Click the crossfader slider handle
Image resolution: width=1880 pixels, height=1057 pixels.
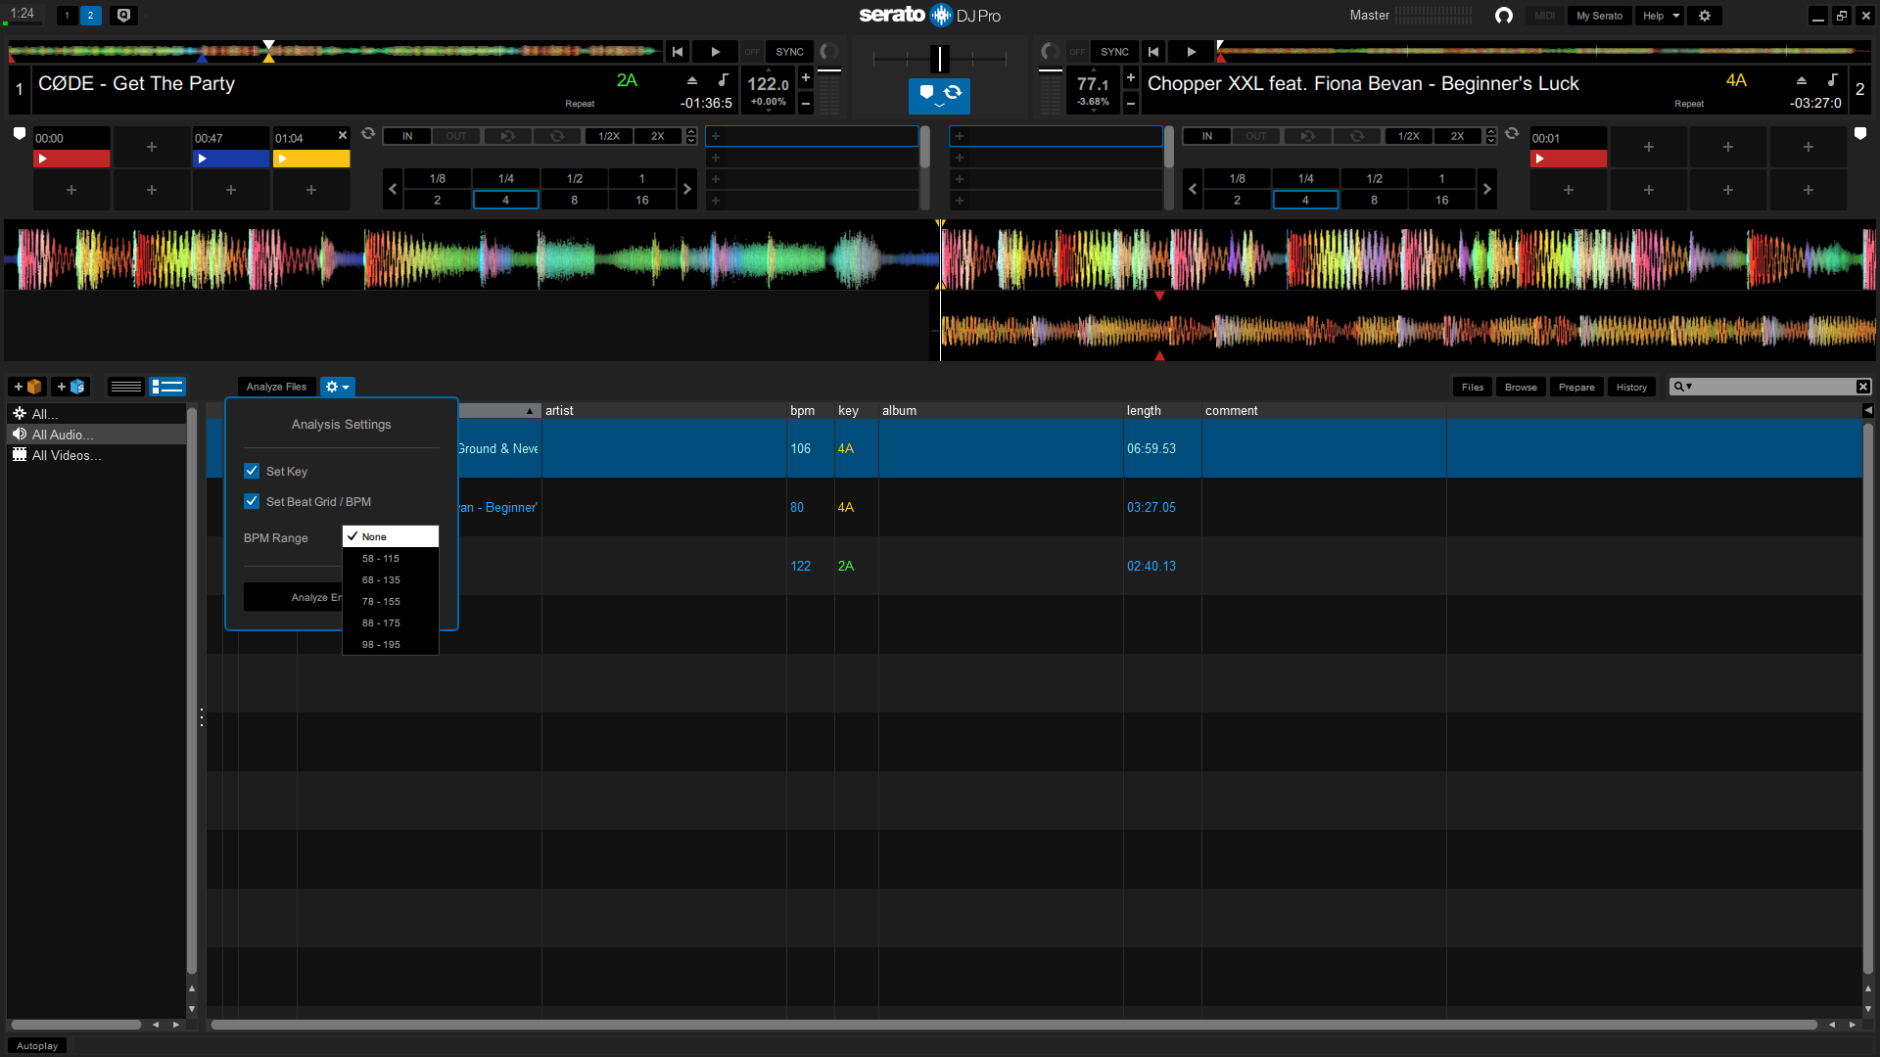point(939,59)
